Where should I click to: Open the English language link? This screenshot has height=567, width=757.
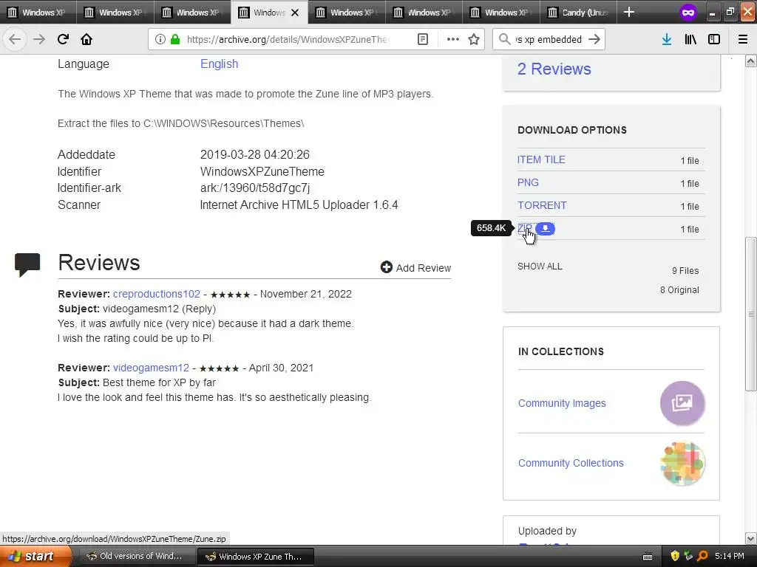point(219,63)
